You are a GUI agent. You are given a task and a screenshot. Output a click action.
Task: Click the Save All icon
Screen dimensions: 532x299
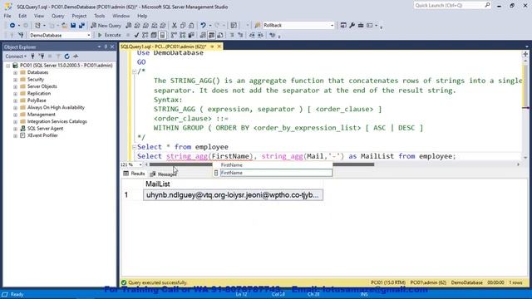coord(81,26)
